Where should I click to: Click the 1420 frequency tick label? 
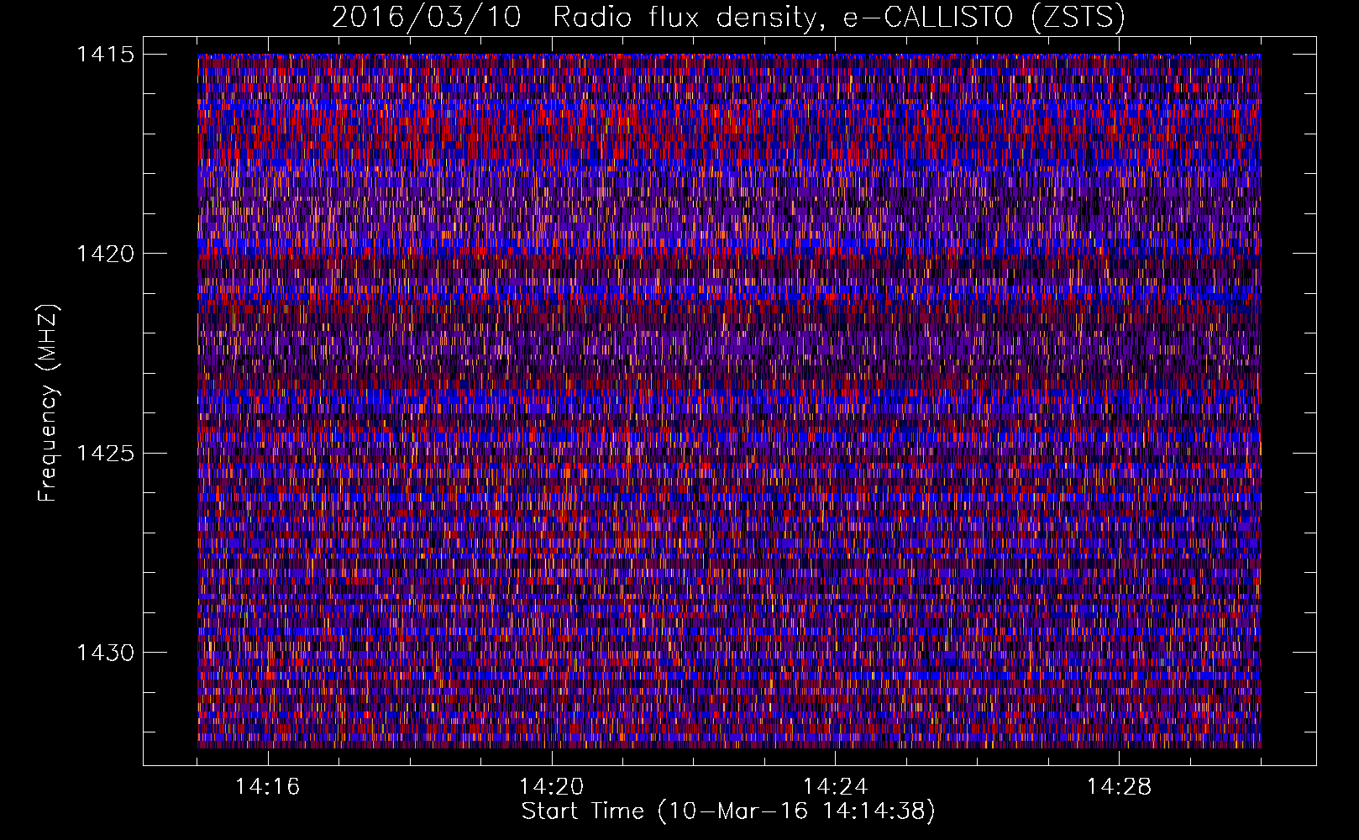(105, 254)
